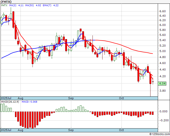This screenshot has height=136, width=170.
Task: Click Oct on price chart time axis
Action: click(x=121, y=98)
